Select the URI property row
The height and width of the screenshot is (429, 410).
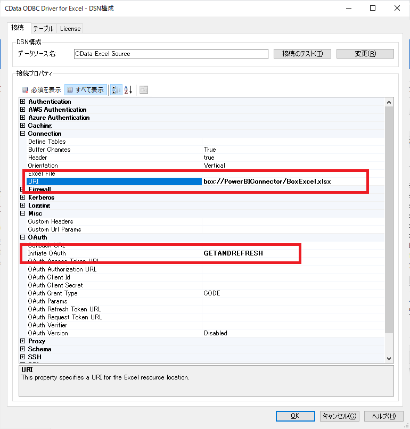114,181
